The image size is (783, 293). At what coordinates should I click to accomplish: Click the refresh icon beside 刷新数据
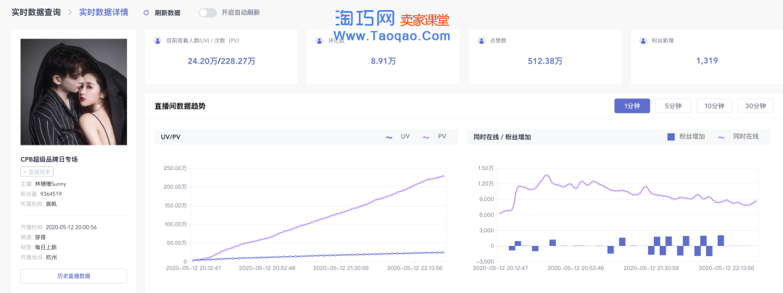[146, 13]
